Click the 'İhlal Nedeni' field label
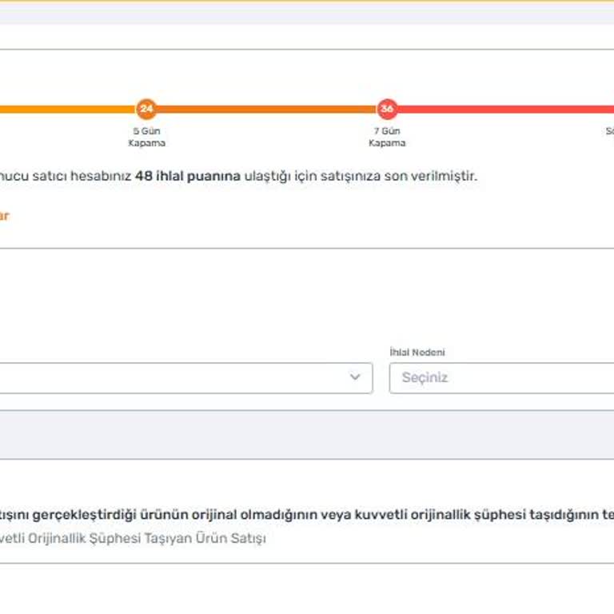Image resolution: width=614 pixels, height=614 pixels. pos(417,353)
